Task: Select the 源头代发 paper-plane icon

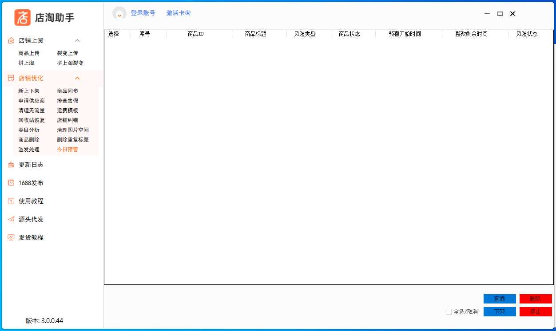Action: [x=10, y=219]
